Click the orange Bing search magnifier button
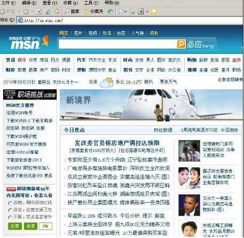Viewport: 244px width, 238px height. 181,44
